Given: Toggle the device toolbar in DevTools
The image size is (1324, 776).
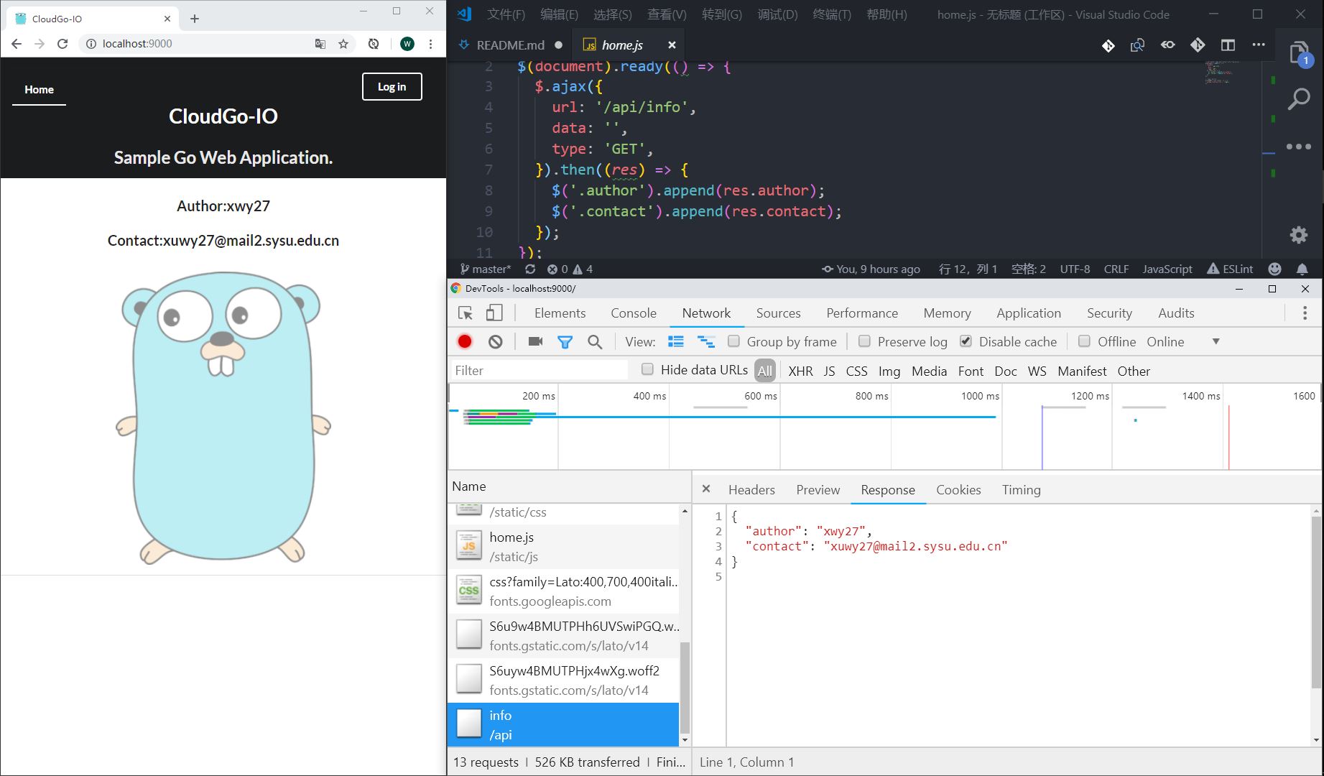Looking at the screenshot, I should 494,313.
